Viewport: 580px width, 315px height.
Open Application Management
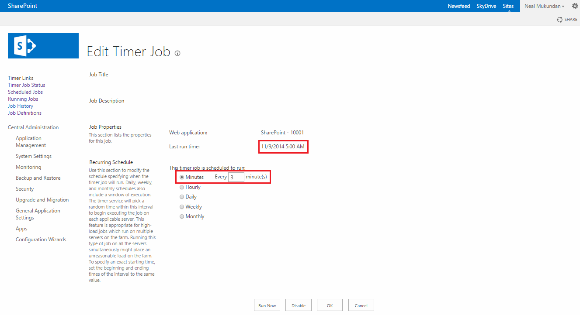28,141
